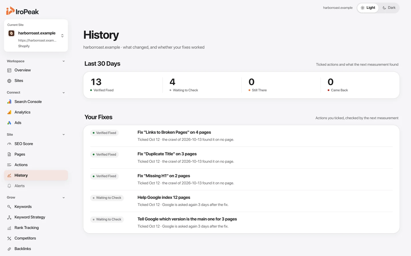Screen dimensions: 411x256
Task: Go to SEO Score page
Action: tap(36, 144)
